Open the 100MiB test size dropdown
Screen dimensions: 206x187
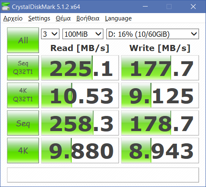point(83,34)
